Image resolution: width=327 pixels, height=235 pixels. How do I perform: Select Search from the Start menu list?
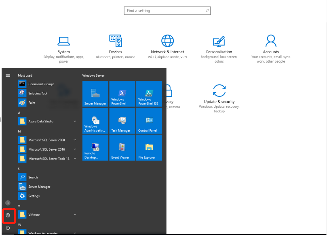click(34, 177)
